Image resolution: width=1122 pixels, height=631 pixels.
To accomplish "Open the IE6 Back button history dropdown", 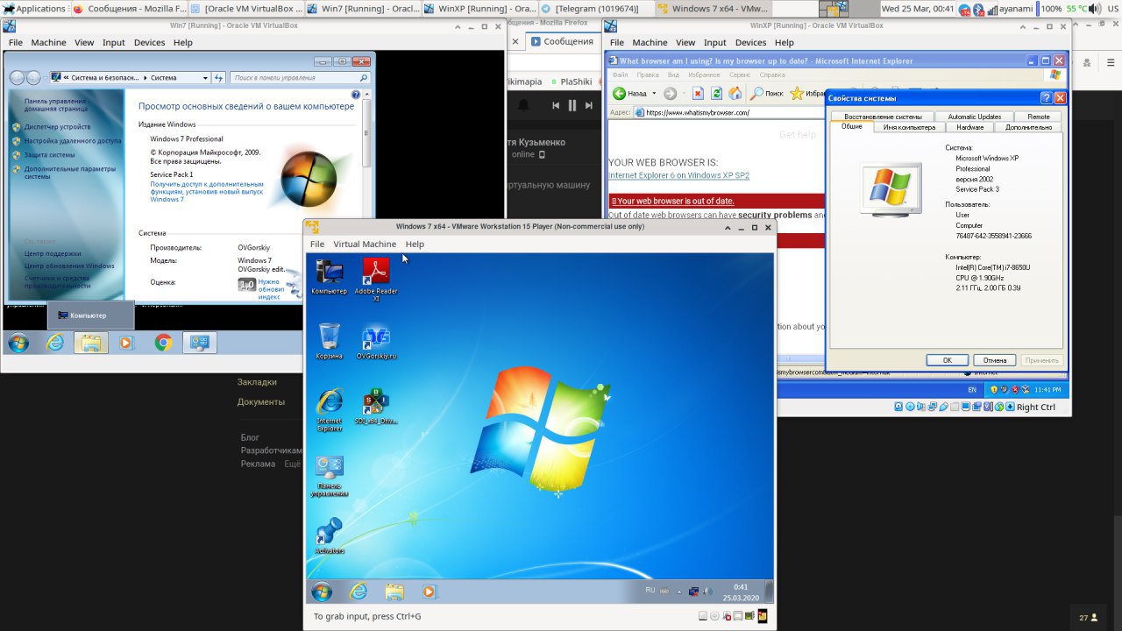I will [654, 93].
